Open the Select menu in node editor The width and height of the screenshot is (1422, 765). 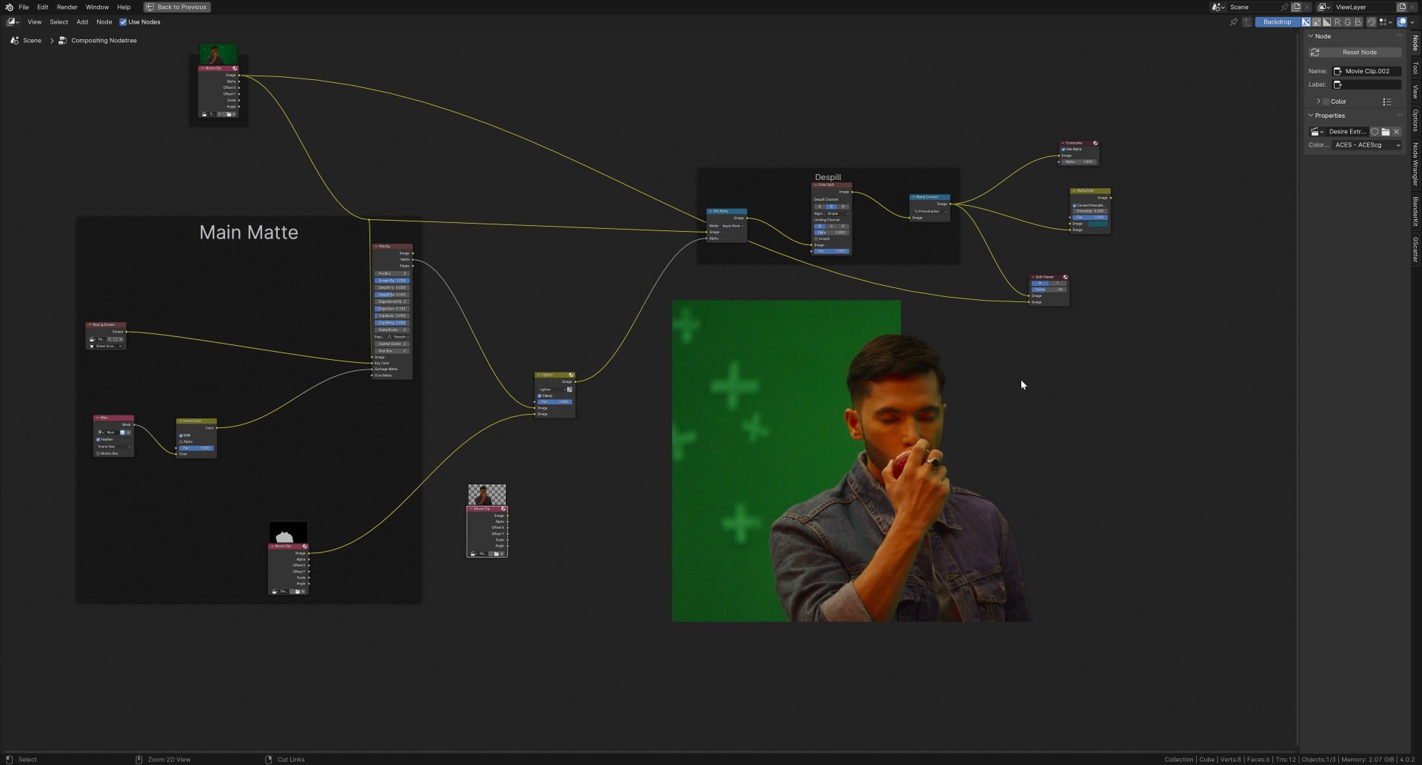pos(59,22)
